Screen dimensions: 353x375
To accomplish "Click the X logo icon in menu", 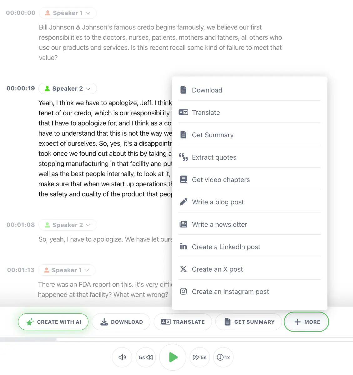I will tap(184, 269).
